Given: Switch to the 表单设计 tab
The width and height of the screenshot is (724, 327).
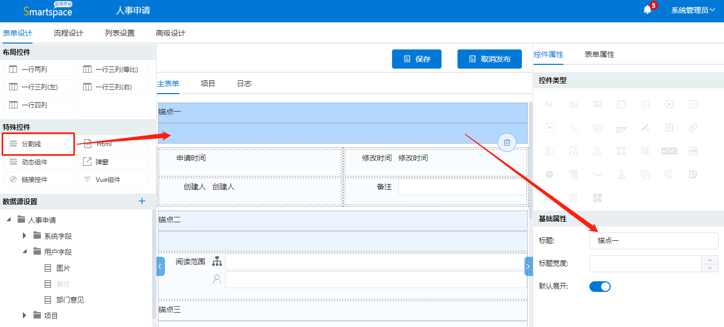Looking at the screenshot, I should tap(18, 33).
